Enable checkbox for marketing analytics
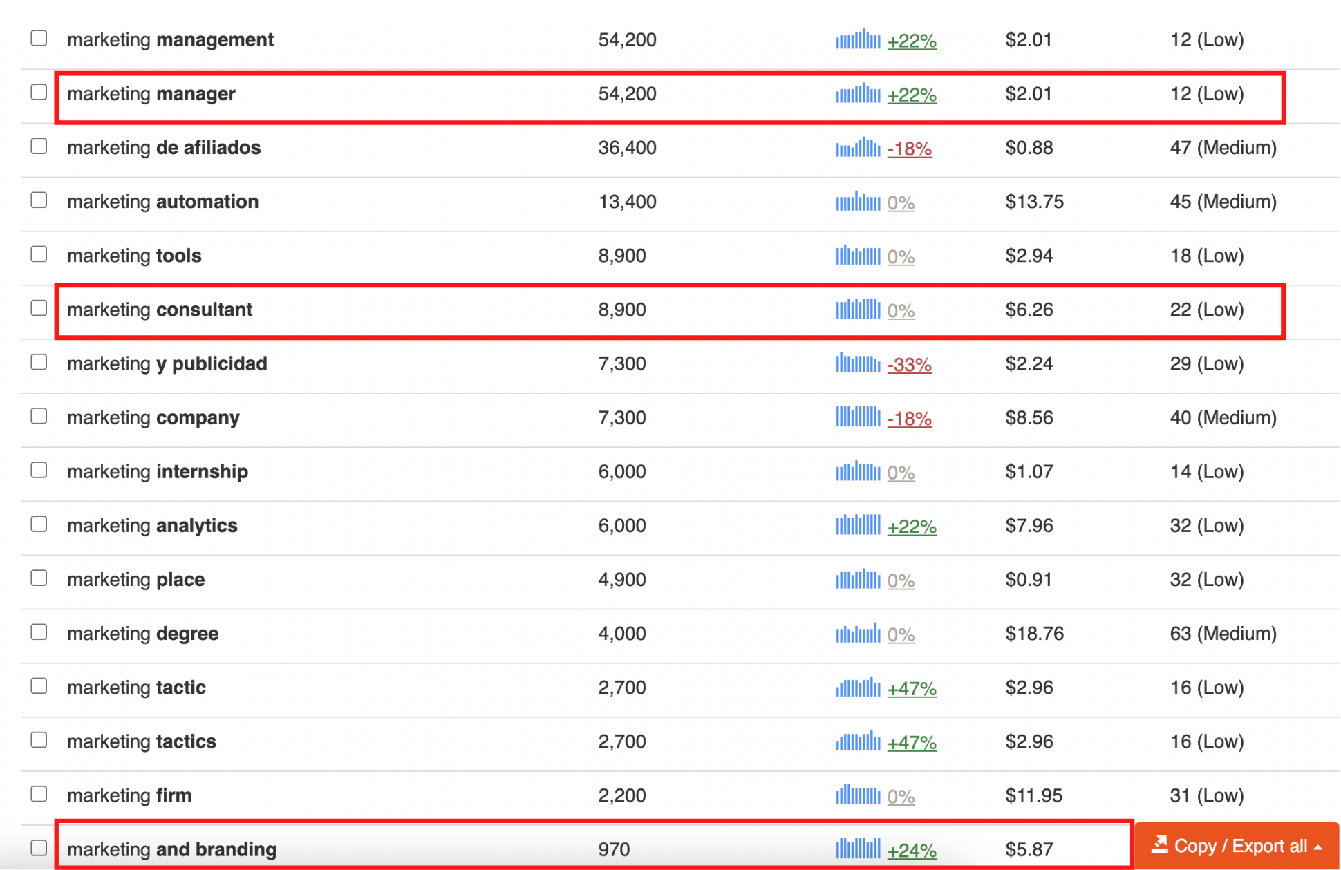Image resolution: width=1341 pixels, height=870 pixels. coord(39,524)
